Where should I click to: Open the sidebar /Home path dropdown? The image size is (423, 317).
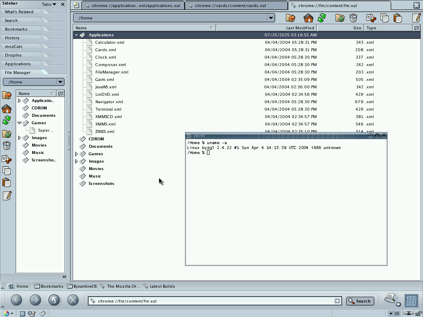(60, 82)
